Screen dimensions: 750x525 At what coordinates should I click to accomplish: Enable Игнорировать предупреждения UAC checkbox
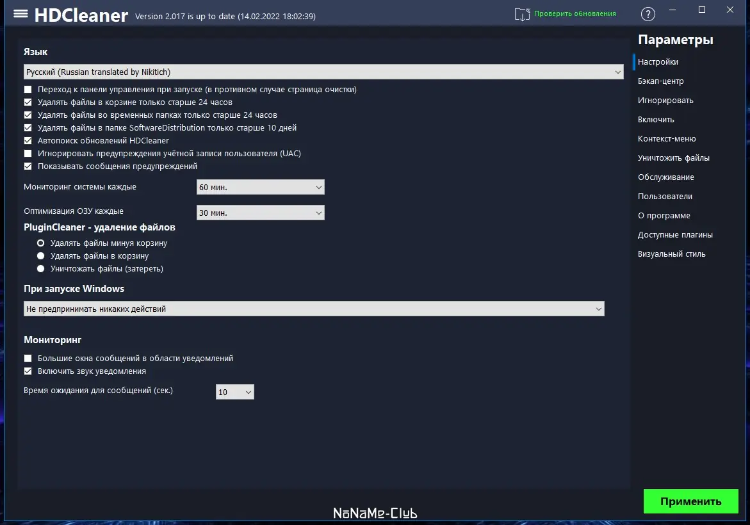(28, 154)
